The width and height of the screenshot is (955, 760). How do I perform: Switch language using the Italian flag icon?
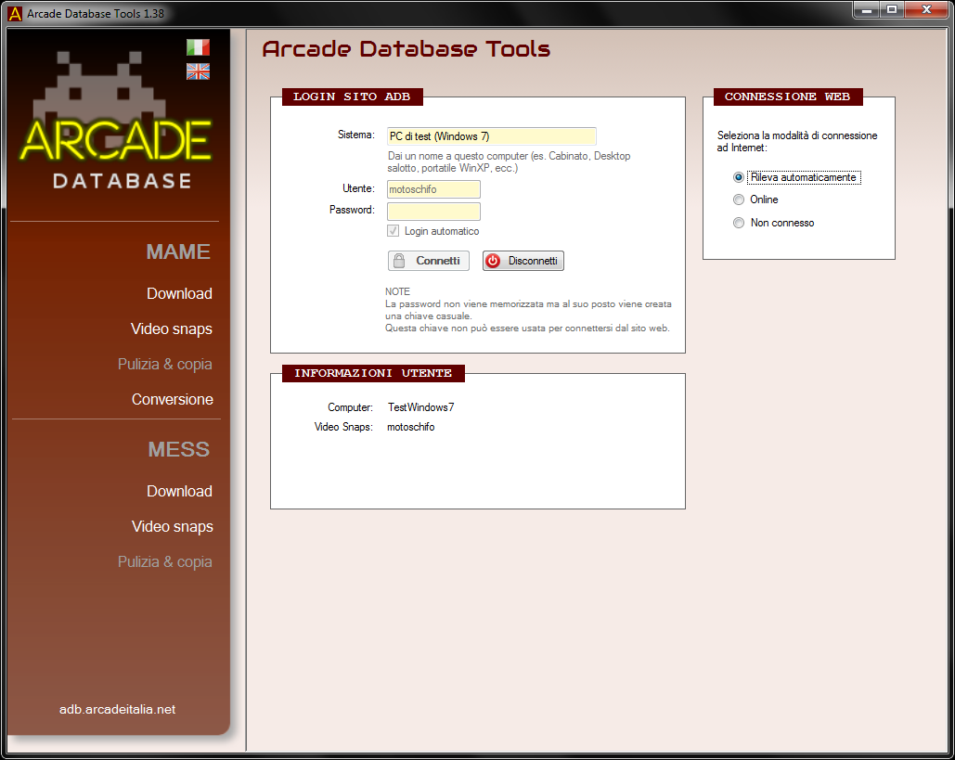pyautogui.click(x=198, y=47)
